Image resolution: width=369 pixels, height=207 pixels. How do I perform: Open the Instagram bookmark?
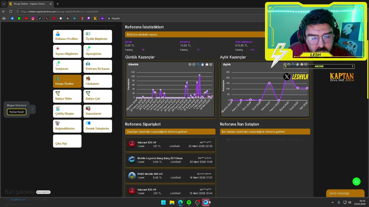[33, 18]
